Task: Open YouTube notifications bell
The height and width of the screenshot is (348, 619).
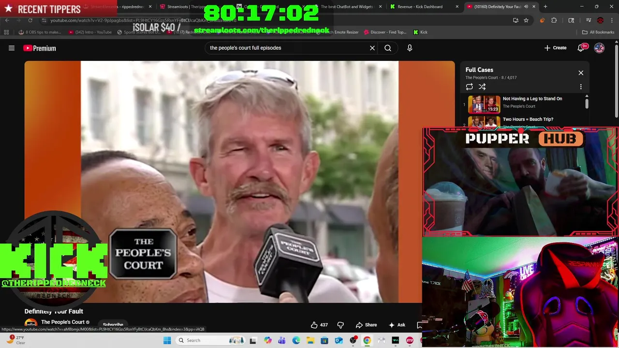Action: 582,48
